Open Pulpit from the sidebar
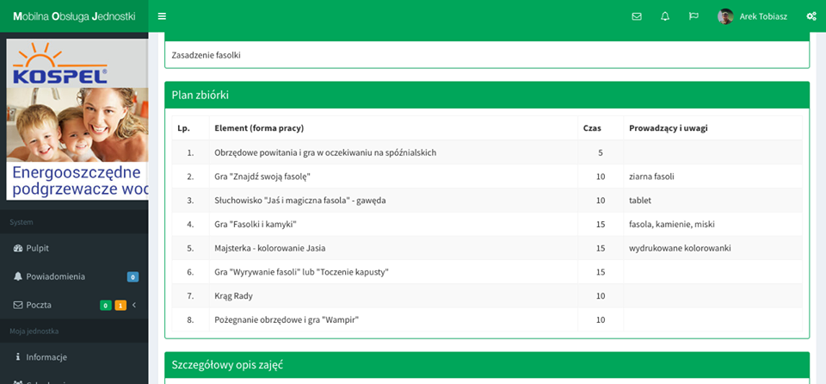Viewport: 826px width, 384px height. (37, 248)
